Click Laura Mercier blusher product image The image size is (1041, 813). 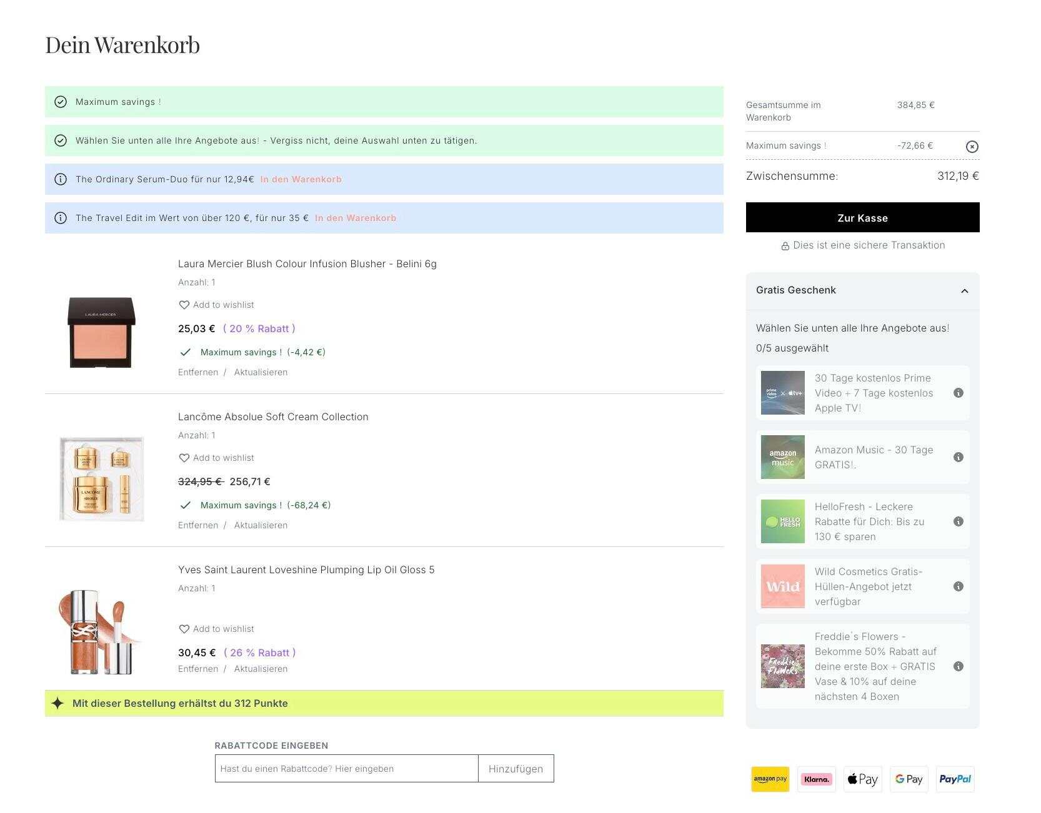(x=101, y=332)
